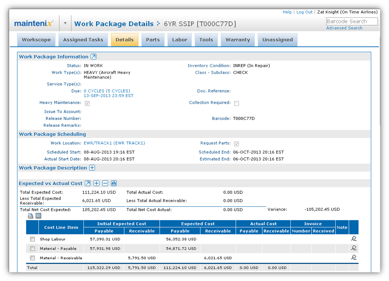Tick the Shop Labour row checkbox
This screenshot has height=281, width=389.
[x=32, y=239]
